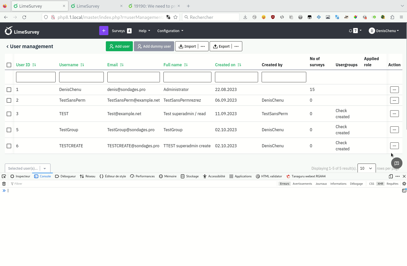Image resolution: width=407 pixels, height=266 pixels.
Task: Activate the element picker in devtools
Action: coord(4,176)
